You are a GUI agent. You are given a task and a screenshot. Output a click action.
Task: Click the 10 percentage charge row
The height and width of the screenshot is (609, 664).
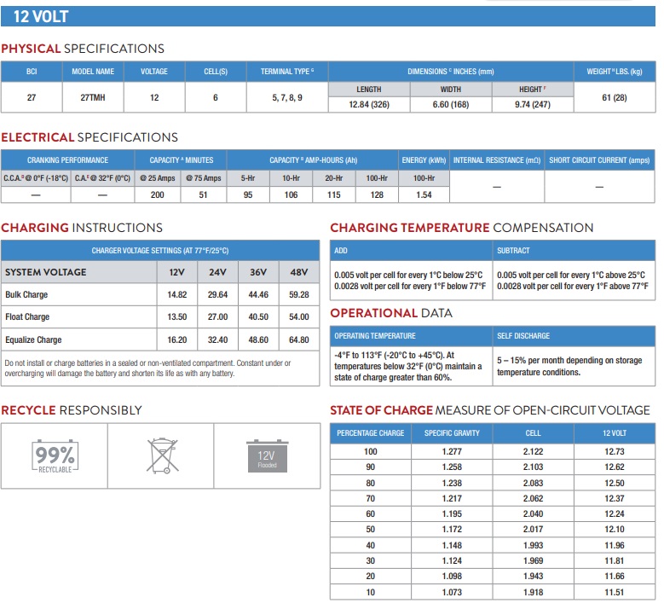coord(493,592)
